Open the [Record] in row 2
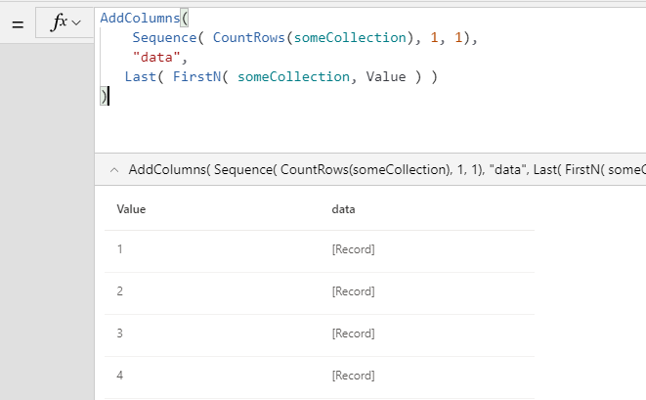Viewport: 646px width, 400px height. 353,291
